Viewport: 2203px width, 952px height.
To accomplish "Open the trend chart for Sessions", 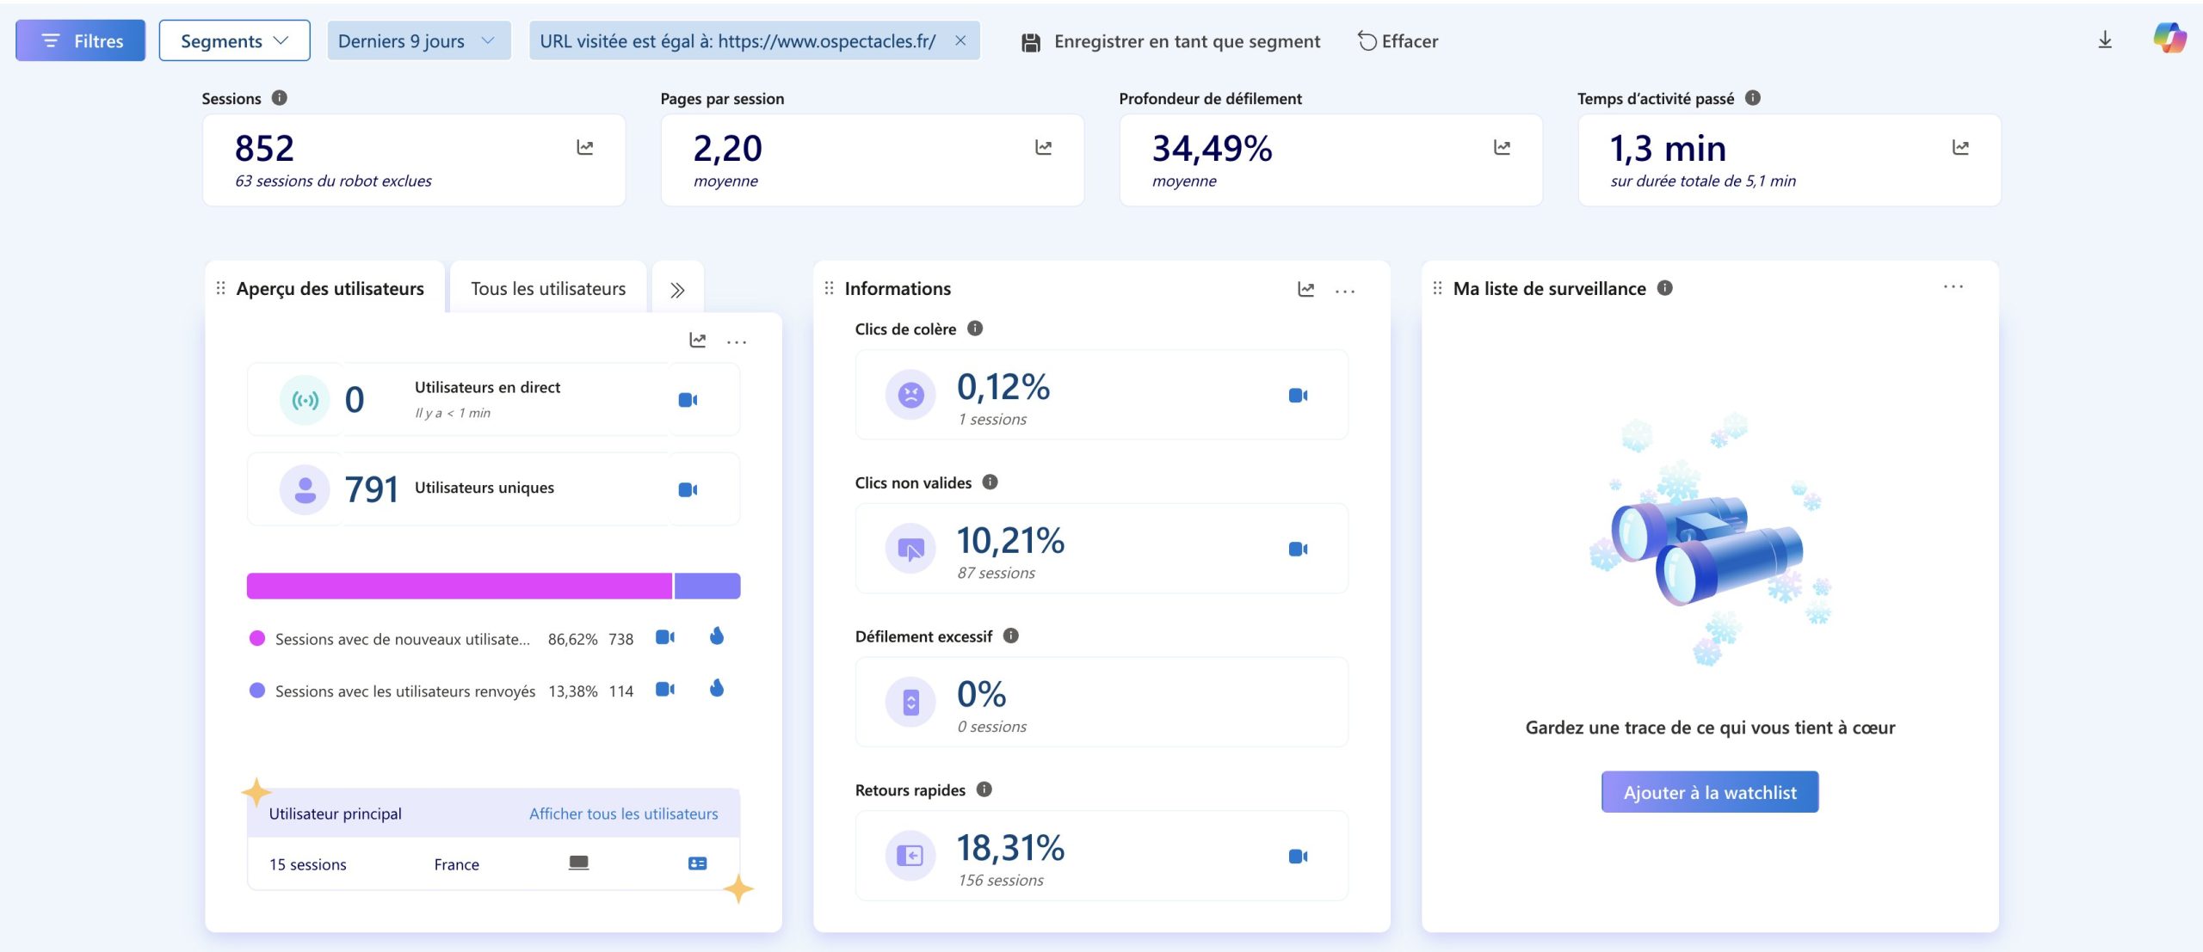I will coord(585,148).
